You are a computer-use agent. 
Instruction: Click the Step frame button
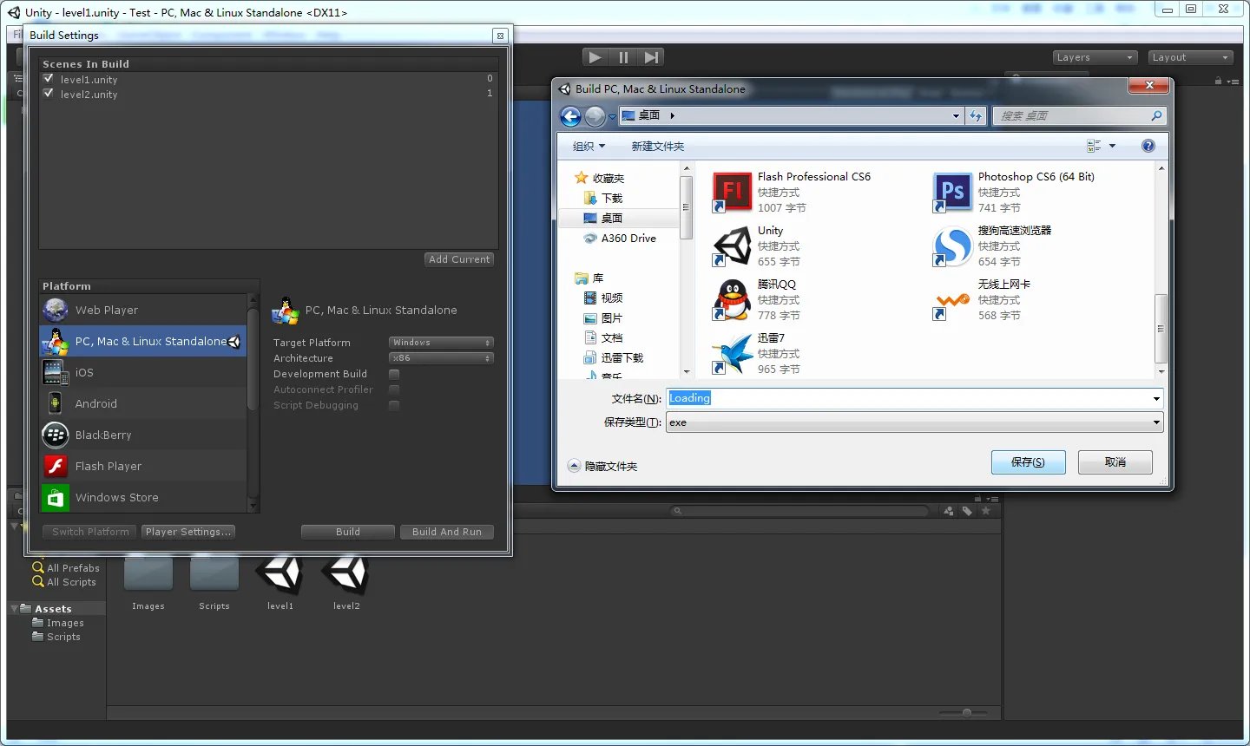(x=651, y=57)
